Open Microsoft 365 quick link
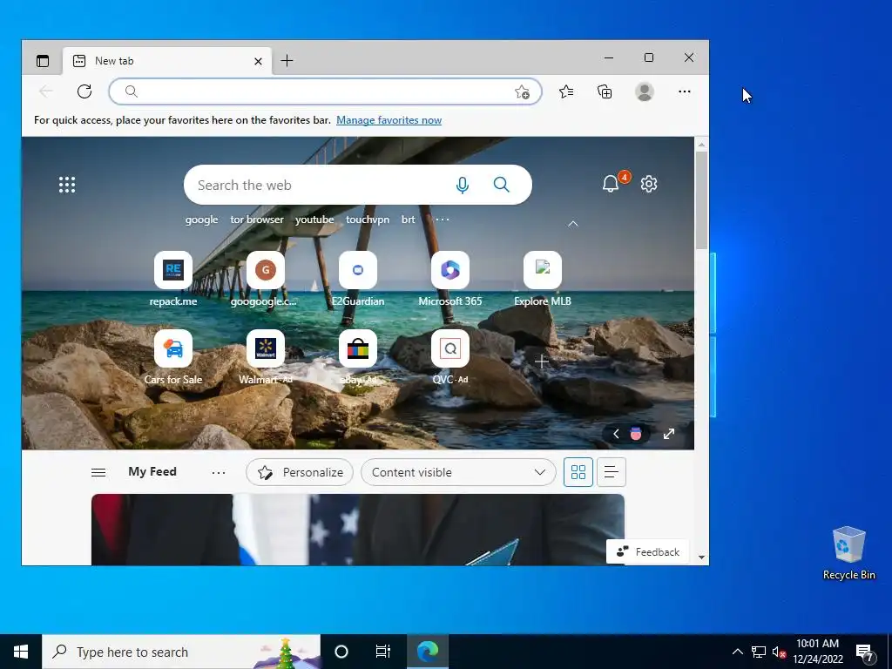 click(450, 280)
